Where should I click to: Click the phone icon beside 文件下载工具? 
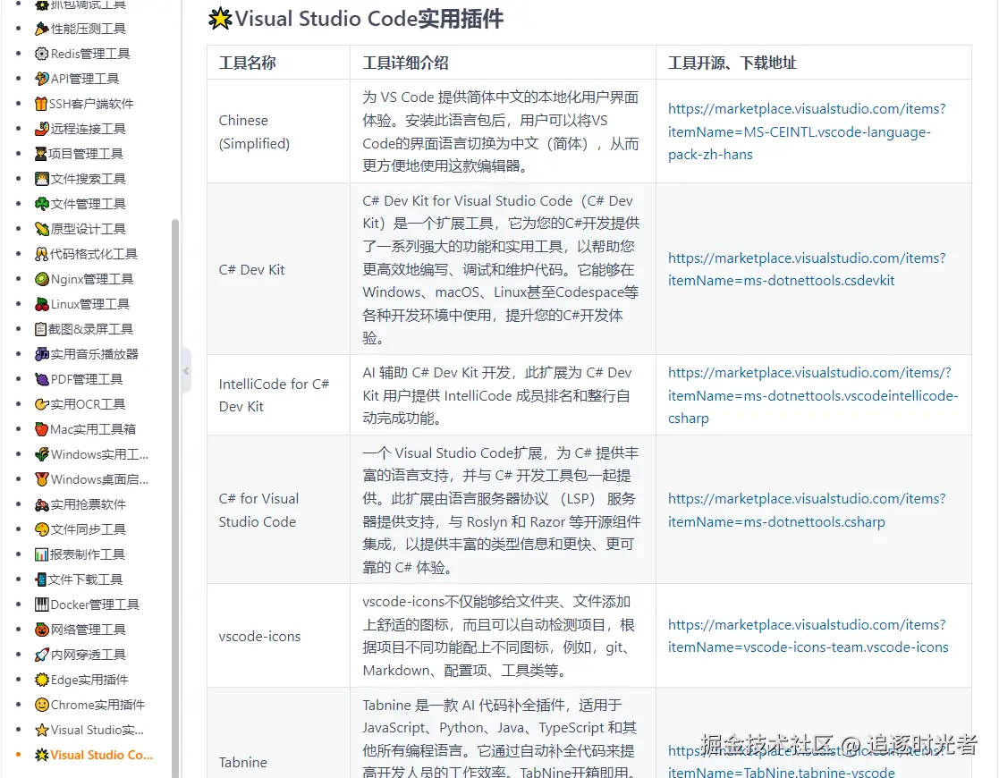tap(41, 579)
